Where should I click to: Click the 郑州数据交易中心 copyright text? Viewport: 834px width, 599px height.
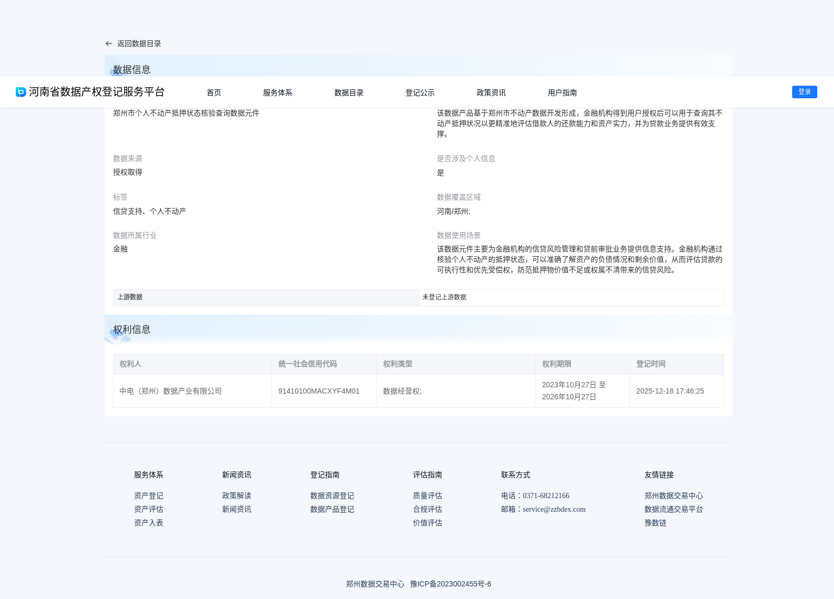[375, 584]
